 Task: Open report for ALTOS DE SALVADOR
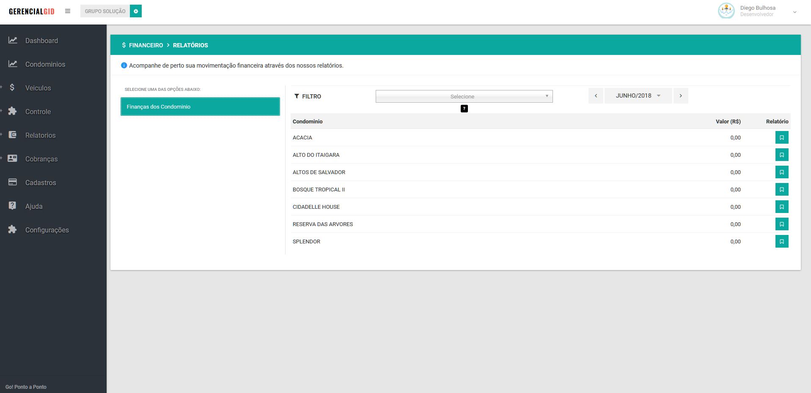(x=782, y=172)
